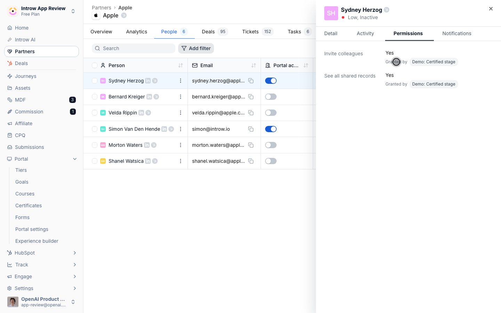The width and height of the screenshot is (501, 313).
Task: Open the Introw App Review workspace switcher
Action: coord(41,11)
